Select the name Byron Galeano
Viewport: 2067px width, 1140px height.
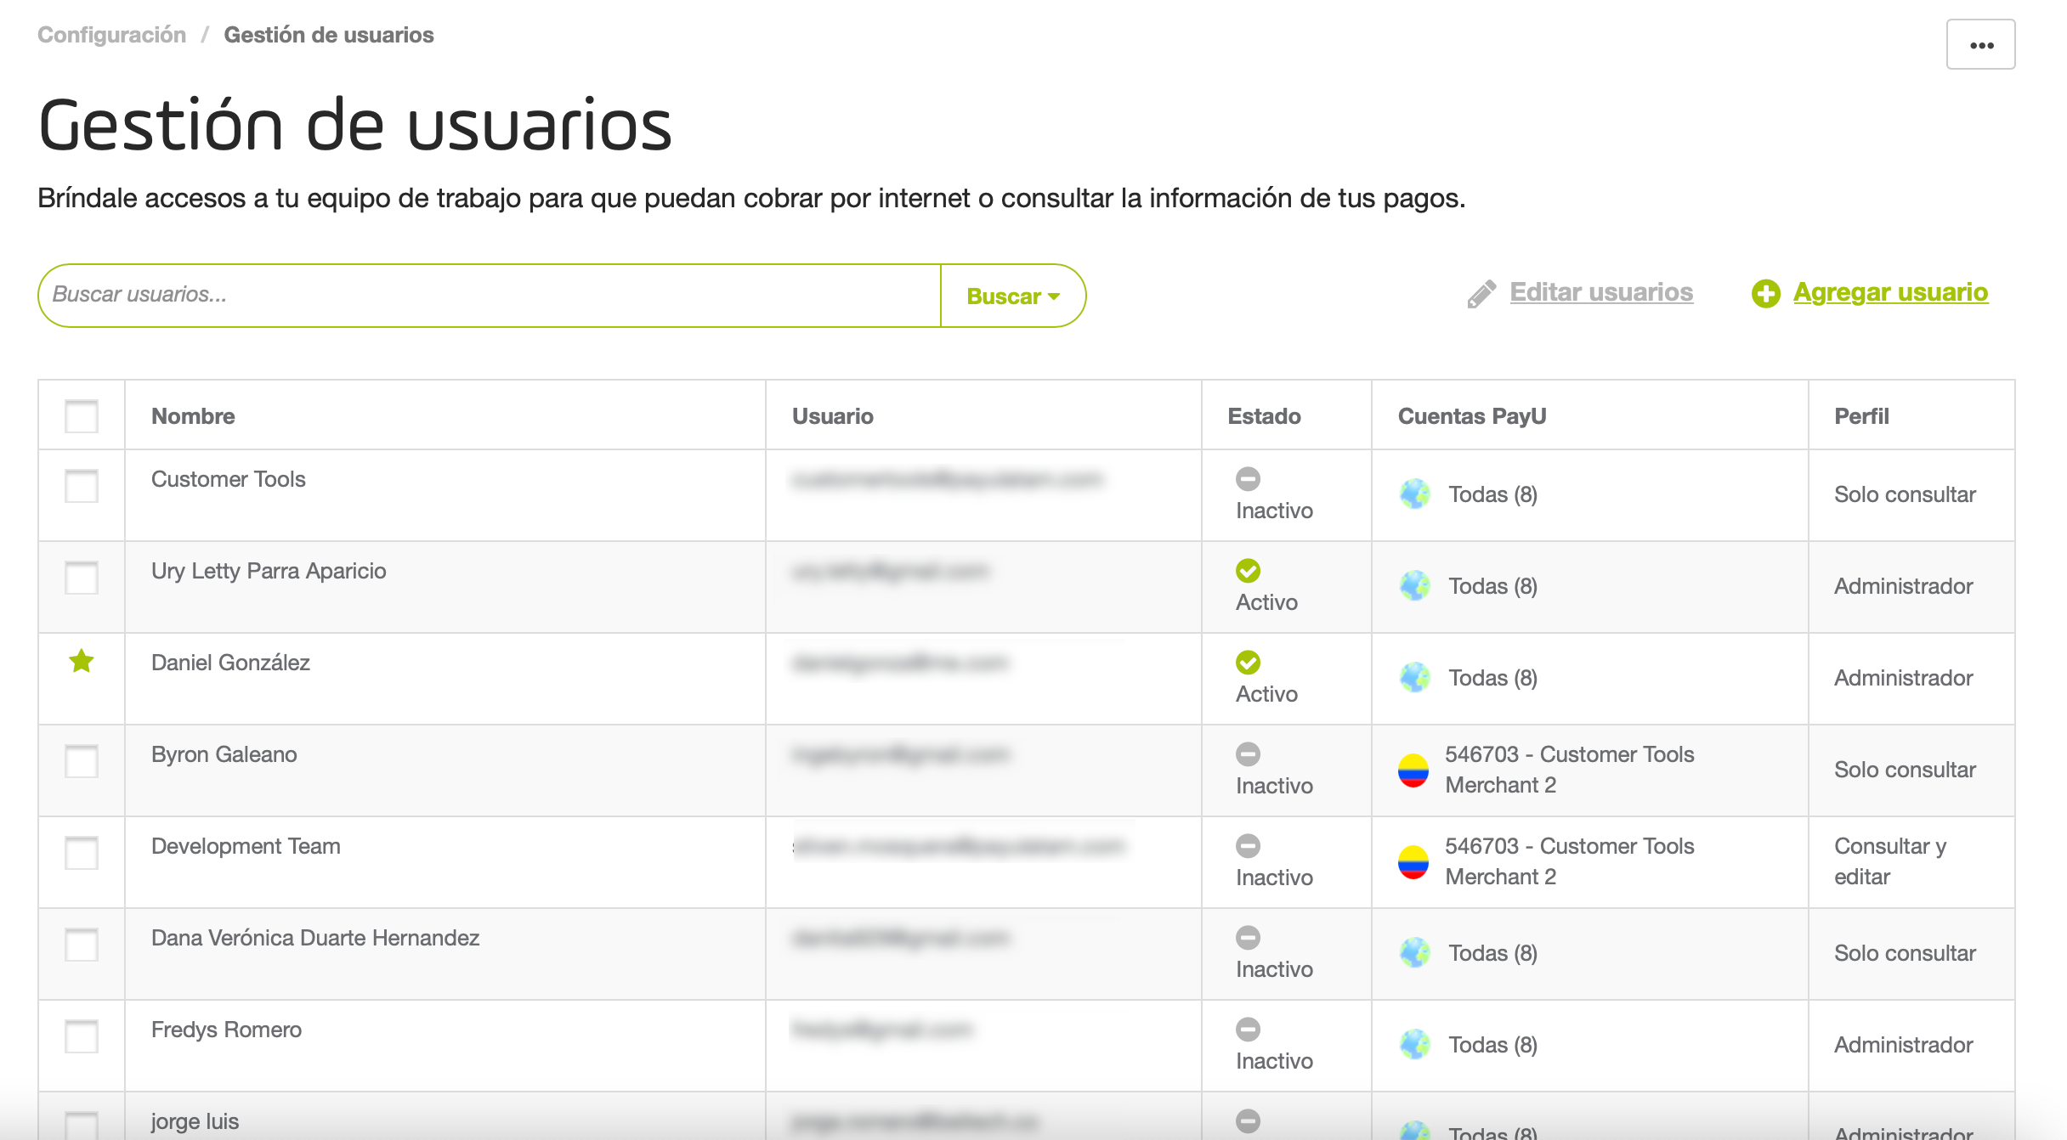[224, 754]
